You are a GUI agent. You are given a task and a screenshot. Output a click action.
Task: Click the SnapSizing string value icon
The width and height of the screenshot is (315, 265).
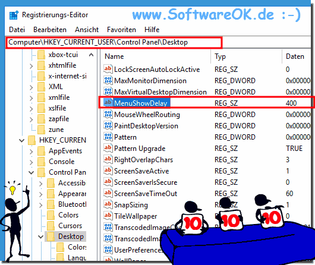108,204
